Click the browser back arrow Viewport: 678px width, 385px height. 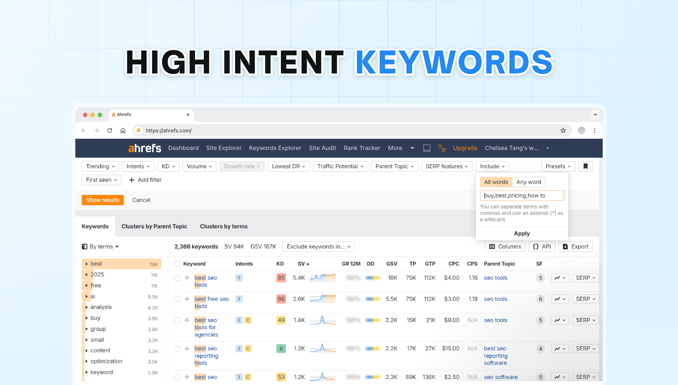(83, 130)
